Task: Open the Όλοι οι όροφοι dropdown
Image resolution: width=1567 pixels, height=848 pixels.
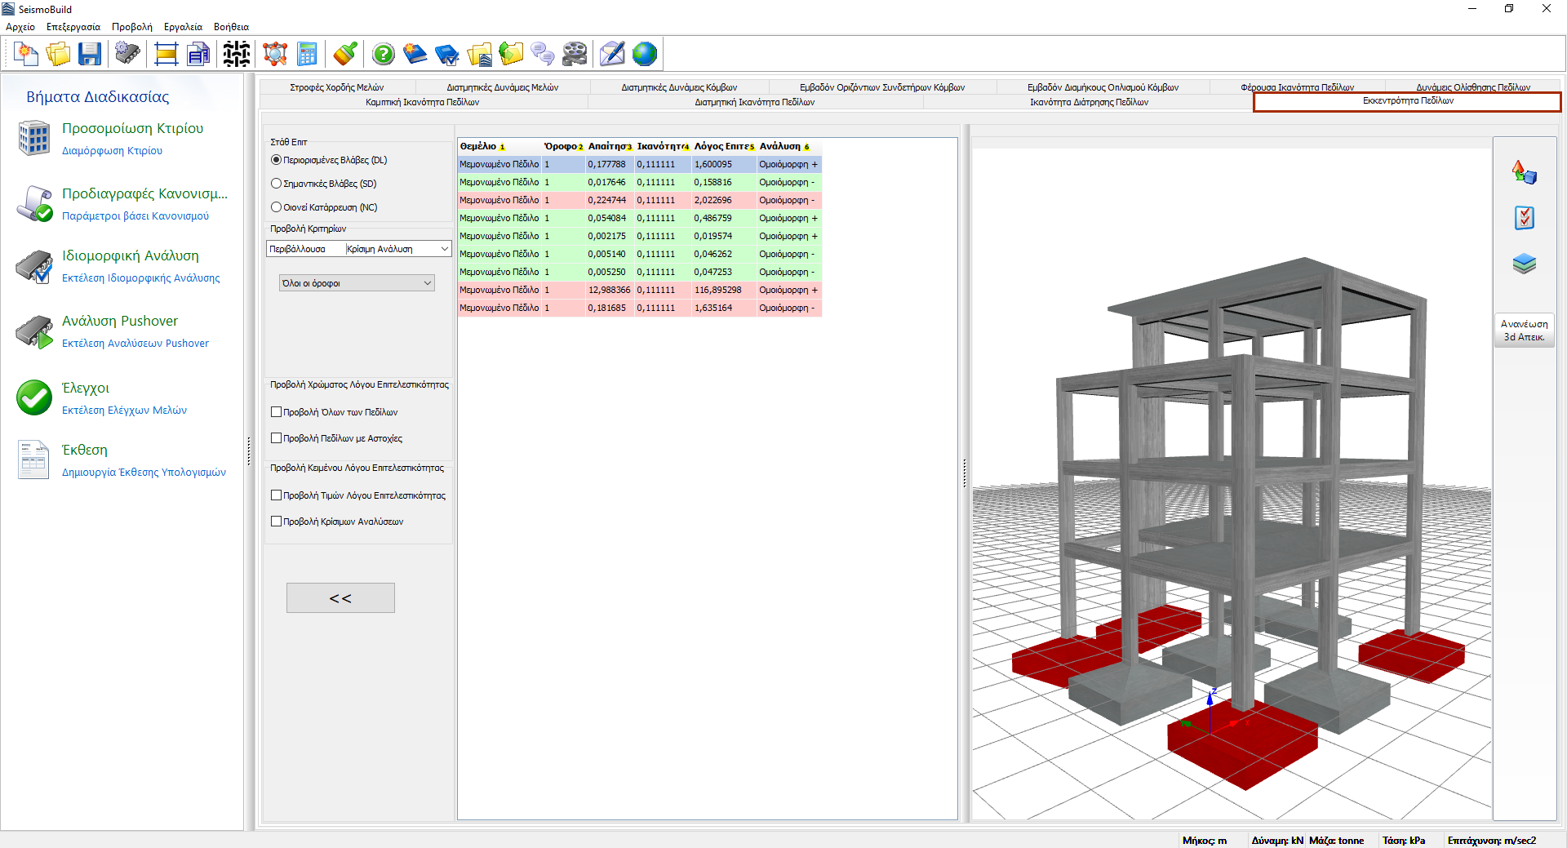Action: (x=357, y=283)
